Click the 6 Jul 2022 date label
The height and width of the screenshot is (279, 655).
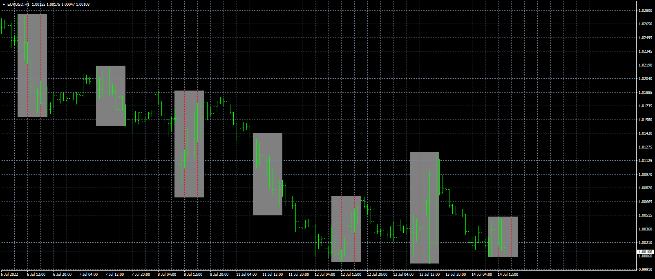pyautogui.click(x=10, y=275)
